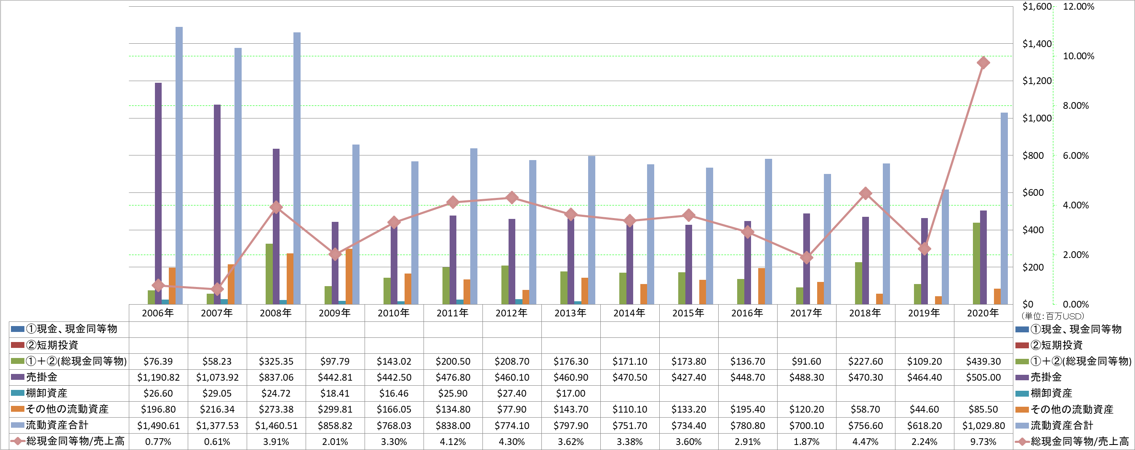Select the 0.61% ratio cell for 2007年
The width and height of the screenshot is (1135, 450).
217,441
